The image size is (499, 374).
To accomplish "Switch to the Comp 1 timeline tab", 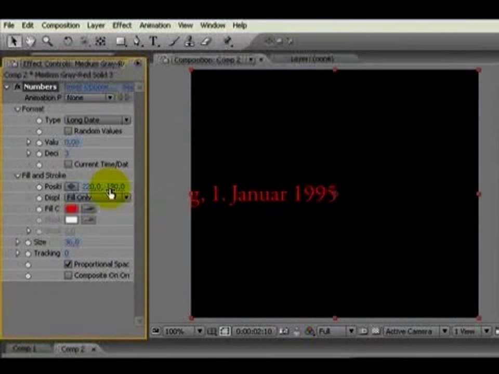I will [24, 349].
